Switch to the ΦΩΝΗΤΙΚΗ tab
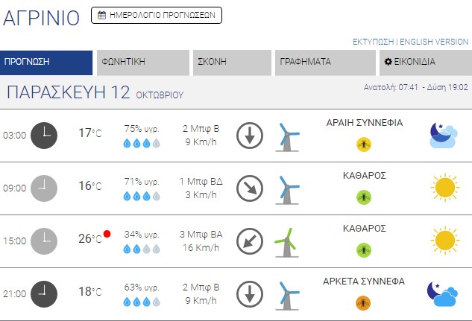The height and width of the screenshot is (321, 472). click(x=142, y=63)
